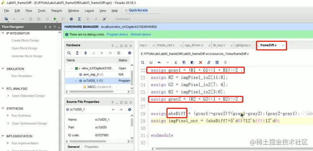Click the column selection mode icon in editor

217,63
